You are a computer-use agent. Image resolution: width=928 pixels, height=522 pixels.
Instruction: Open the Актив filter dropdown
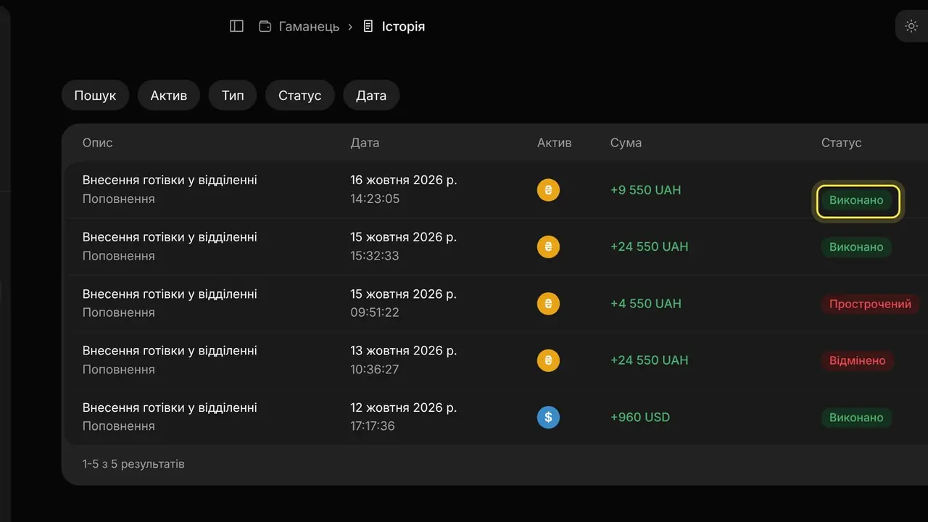[169, 95]
